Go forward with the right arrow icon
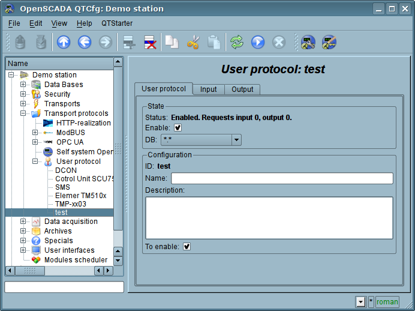The height and width of the screenshot is (311, 415). [x=106, y=42]
